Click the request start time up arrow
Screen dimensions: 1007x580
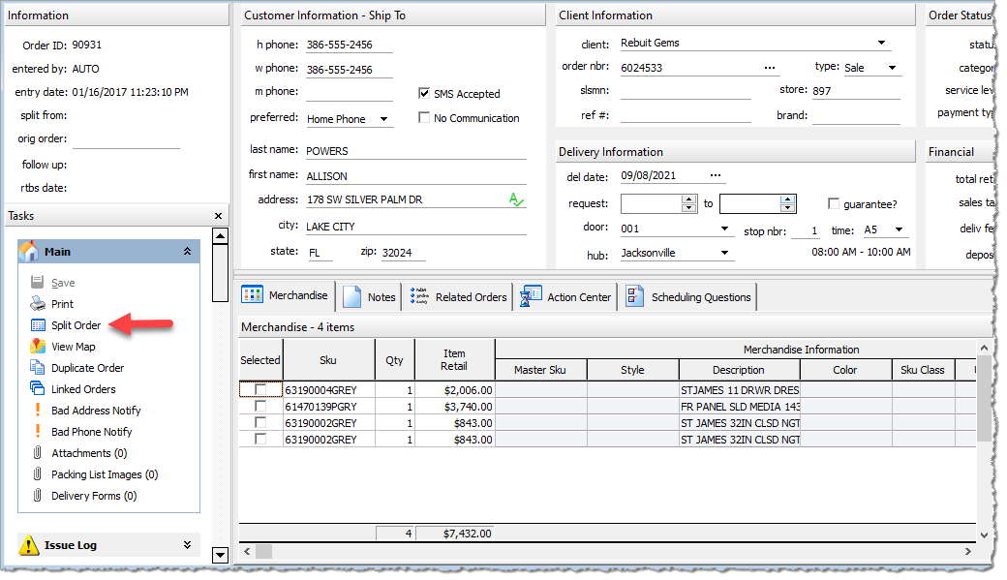688,199
